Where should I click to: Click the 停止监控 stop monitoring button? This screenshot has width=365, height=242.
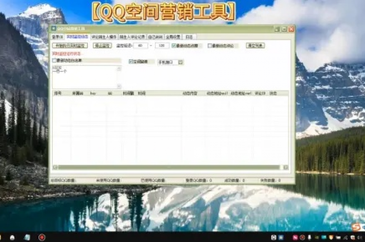tap(103, 46)
